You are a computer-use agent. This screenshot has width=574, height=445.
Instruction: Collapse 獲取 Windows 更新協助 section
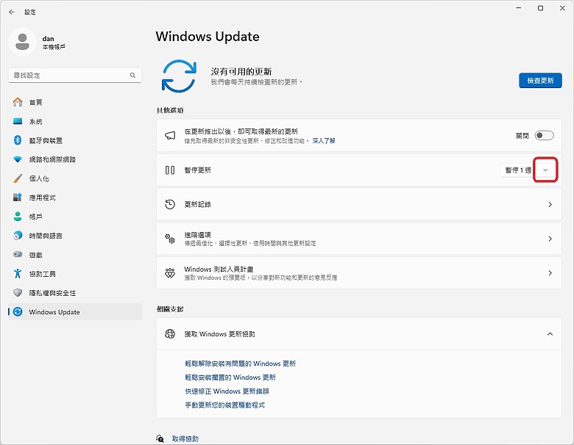550,334
